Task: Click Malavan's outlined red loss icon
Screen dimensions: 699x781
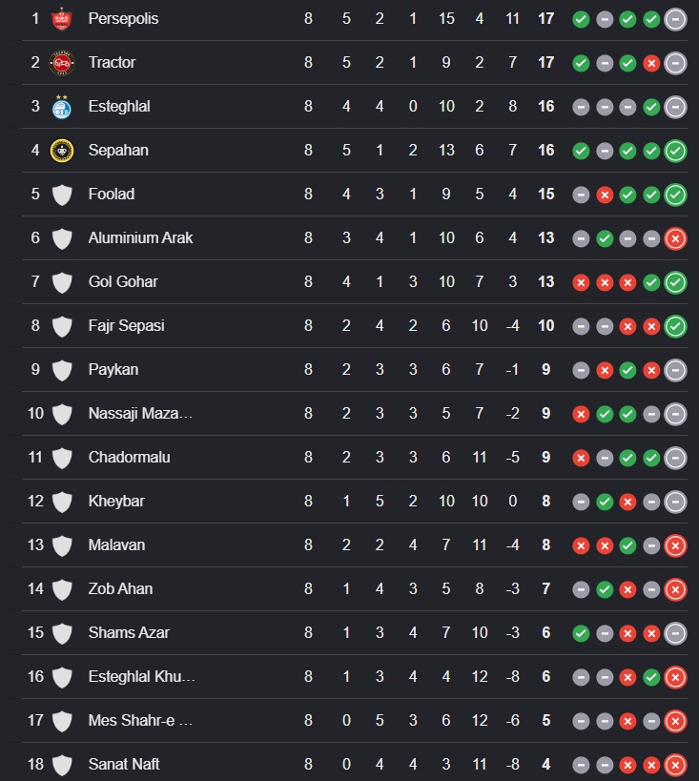Action: click(x=675, y=545)
